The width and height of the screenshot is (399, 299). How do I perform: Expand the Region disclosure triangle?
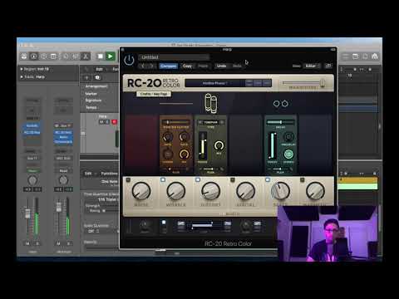click(x=22, y=69)
